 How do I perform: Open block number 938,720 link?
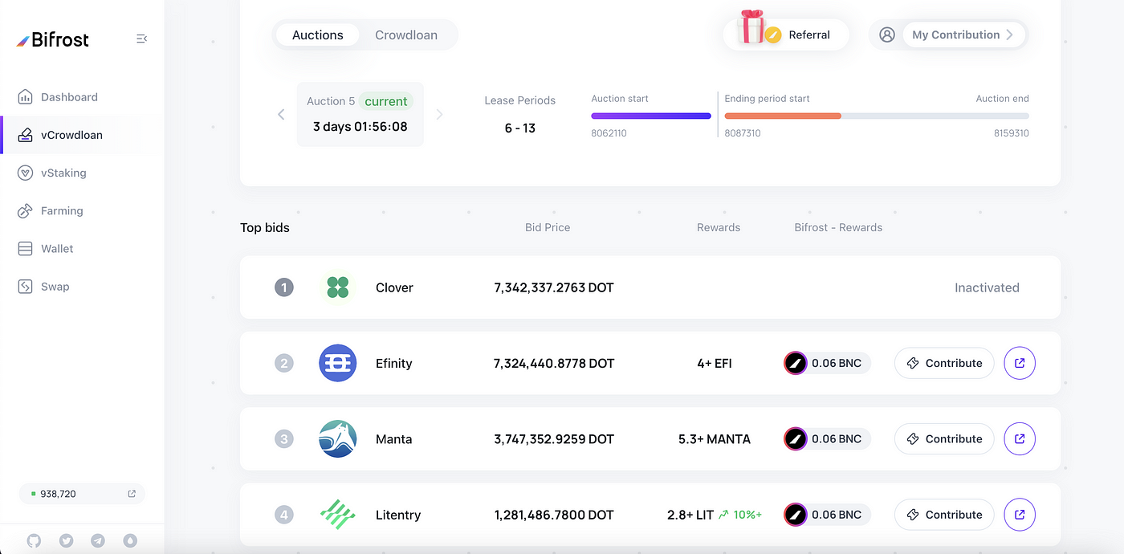click(x=82, y=494)
